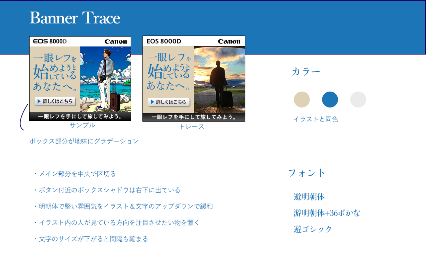Image resolution: width=426 pixels, height=257 pixels.
Task: Click the EOS 8000D text in the sample banner
Action: [x=50, y=42]
